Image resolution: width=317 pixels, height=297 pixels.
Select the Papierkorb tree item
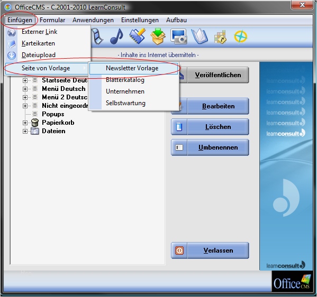58,123
